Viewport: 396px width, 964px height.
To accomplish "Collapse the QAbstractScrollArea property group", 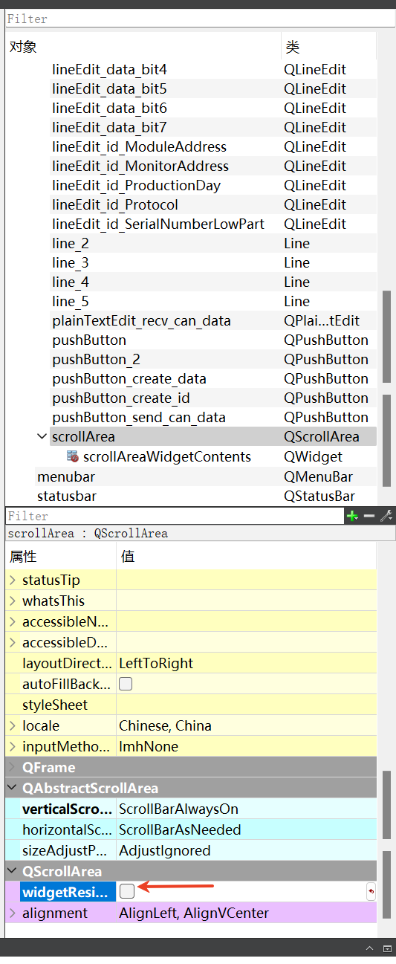I will 12,788.
